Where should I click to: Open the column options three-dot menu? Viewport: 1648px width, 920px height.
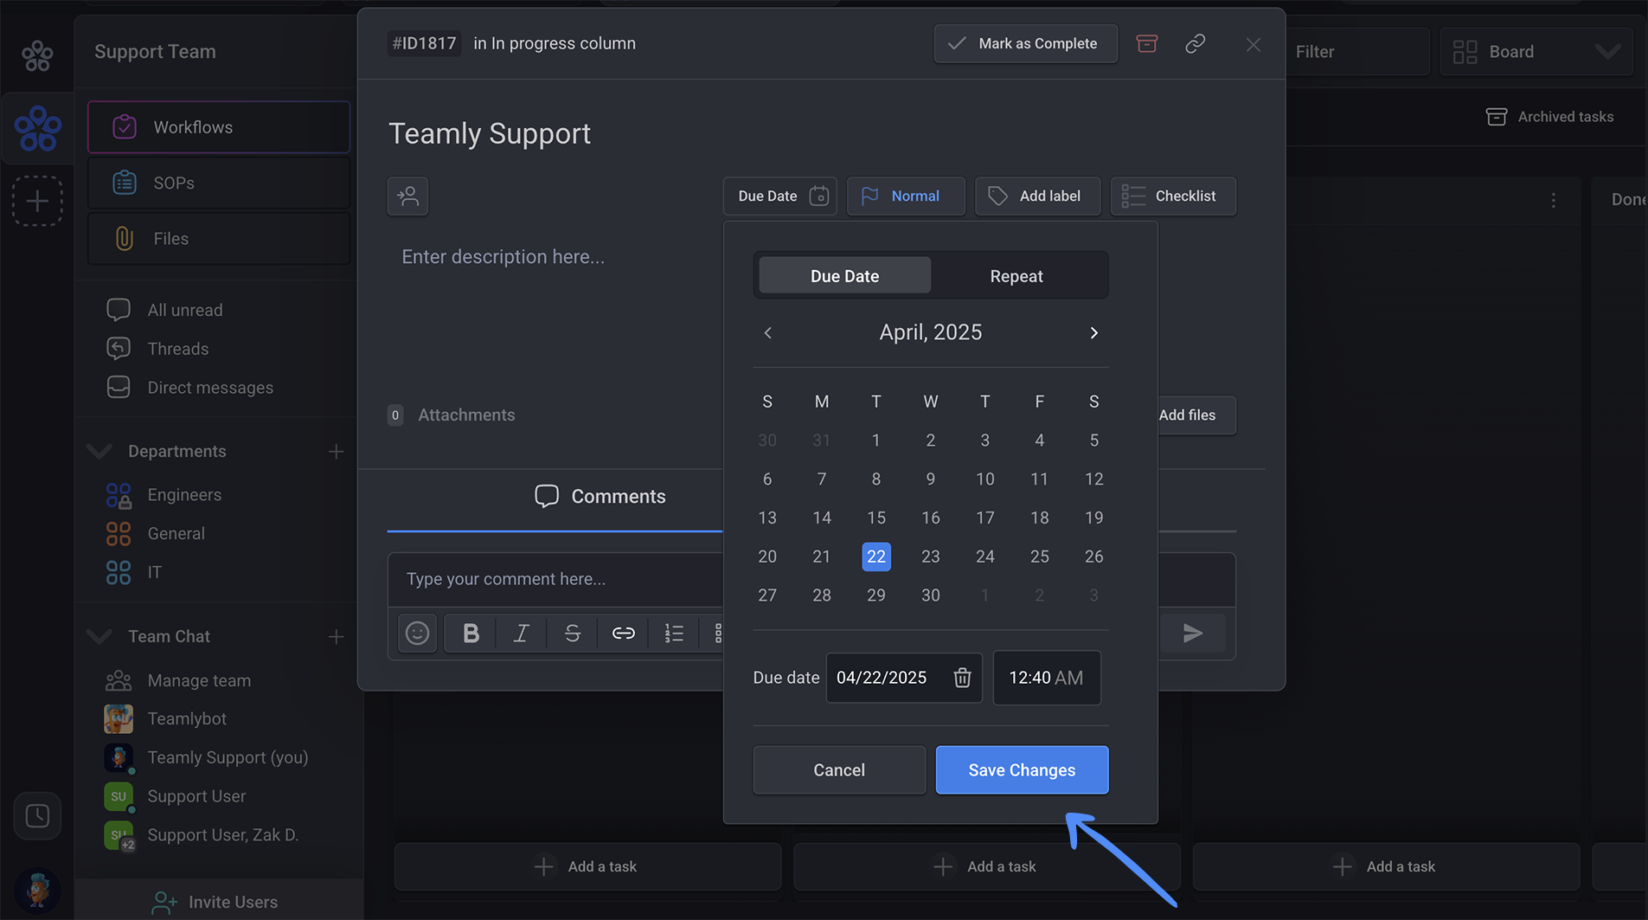tap(1553, 200)
